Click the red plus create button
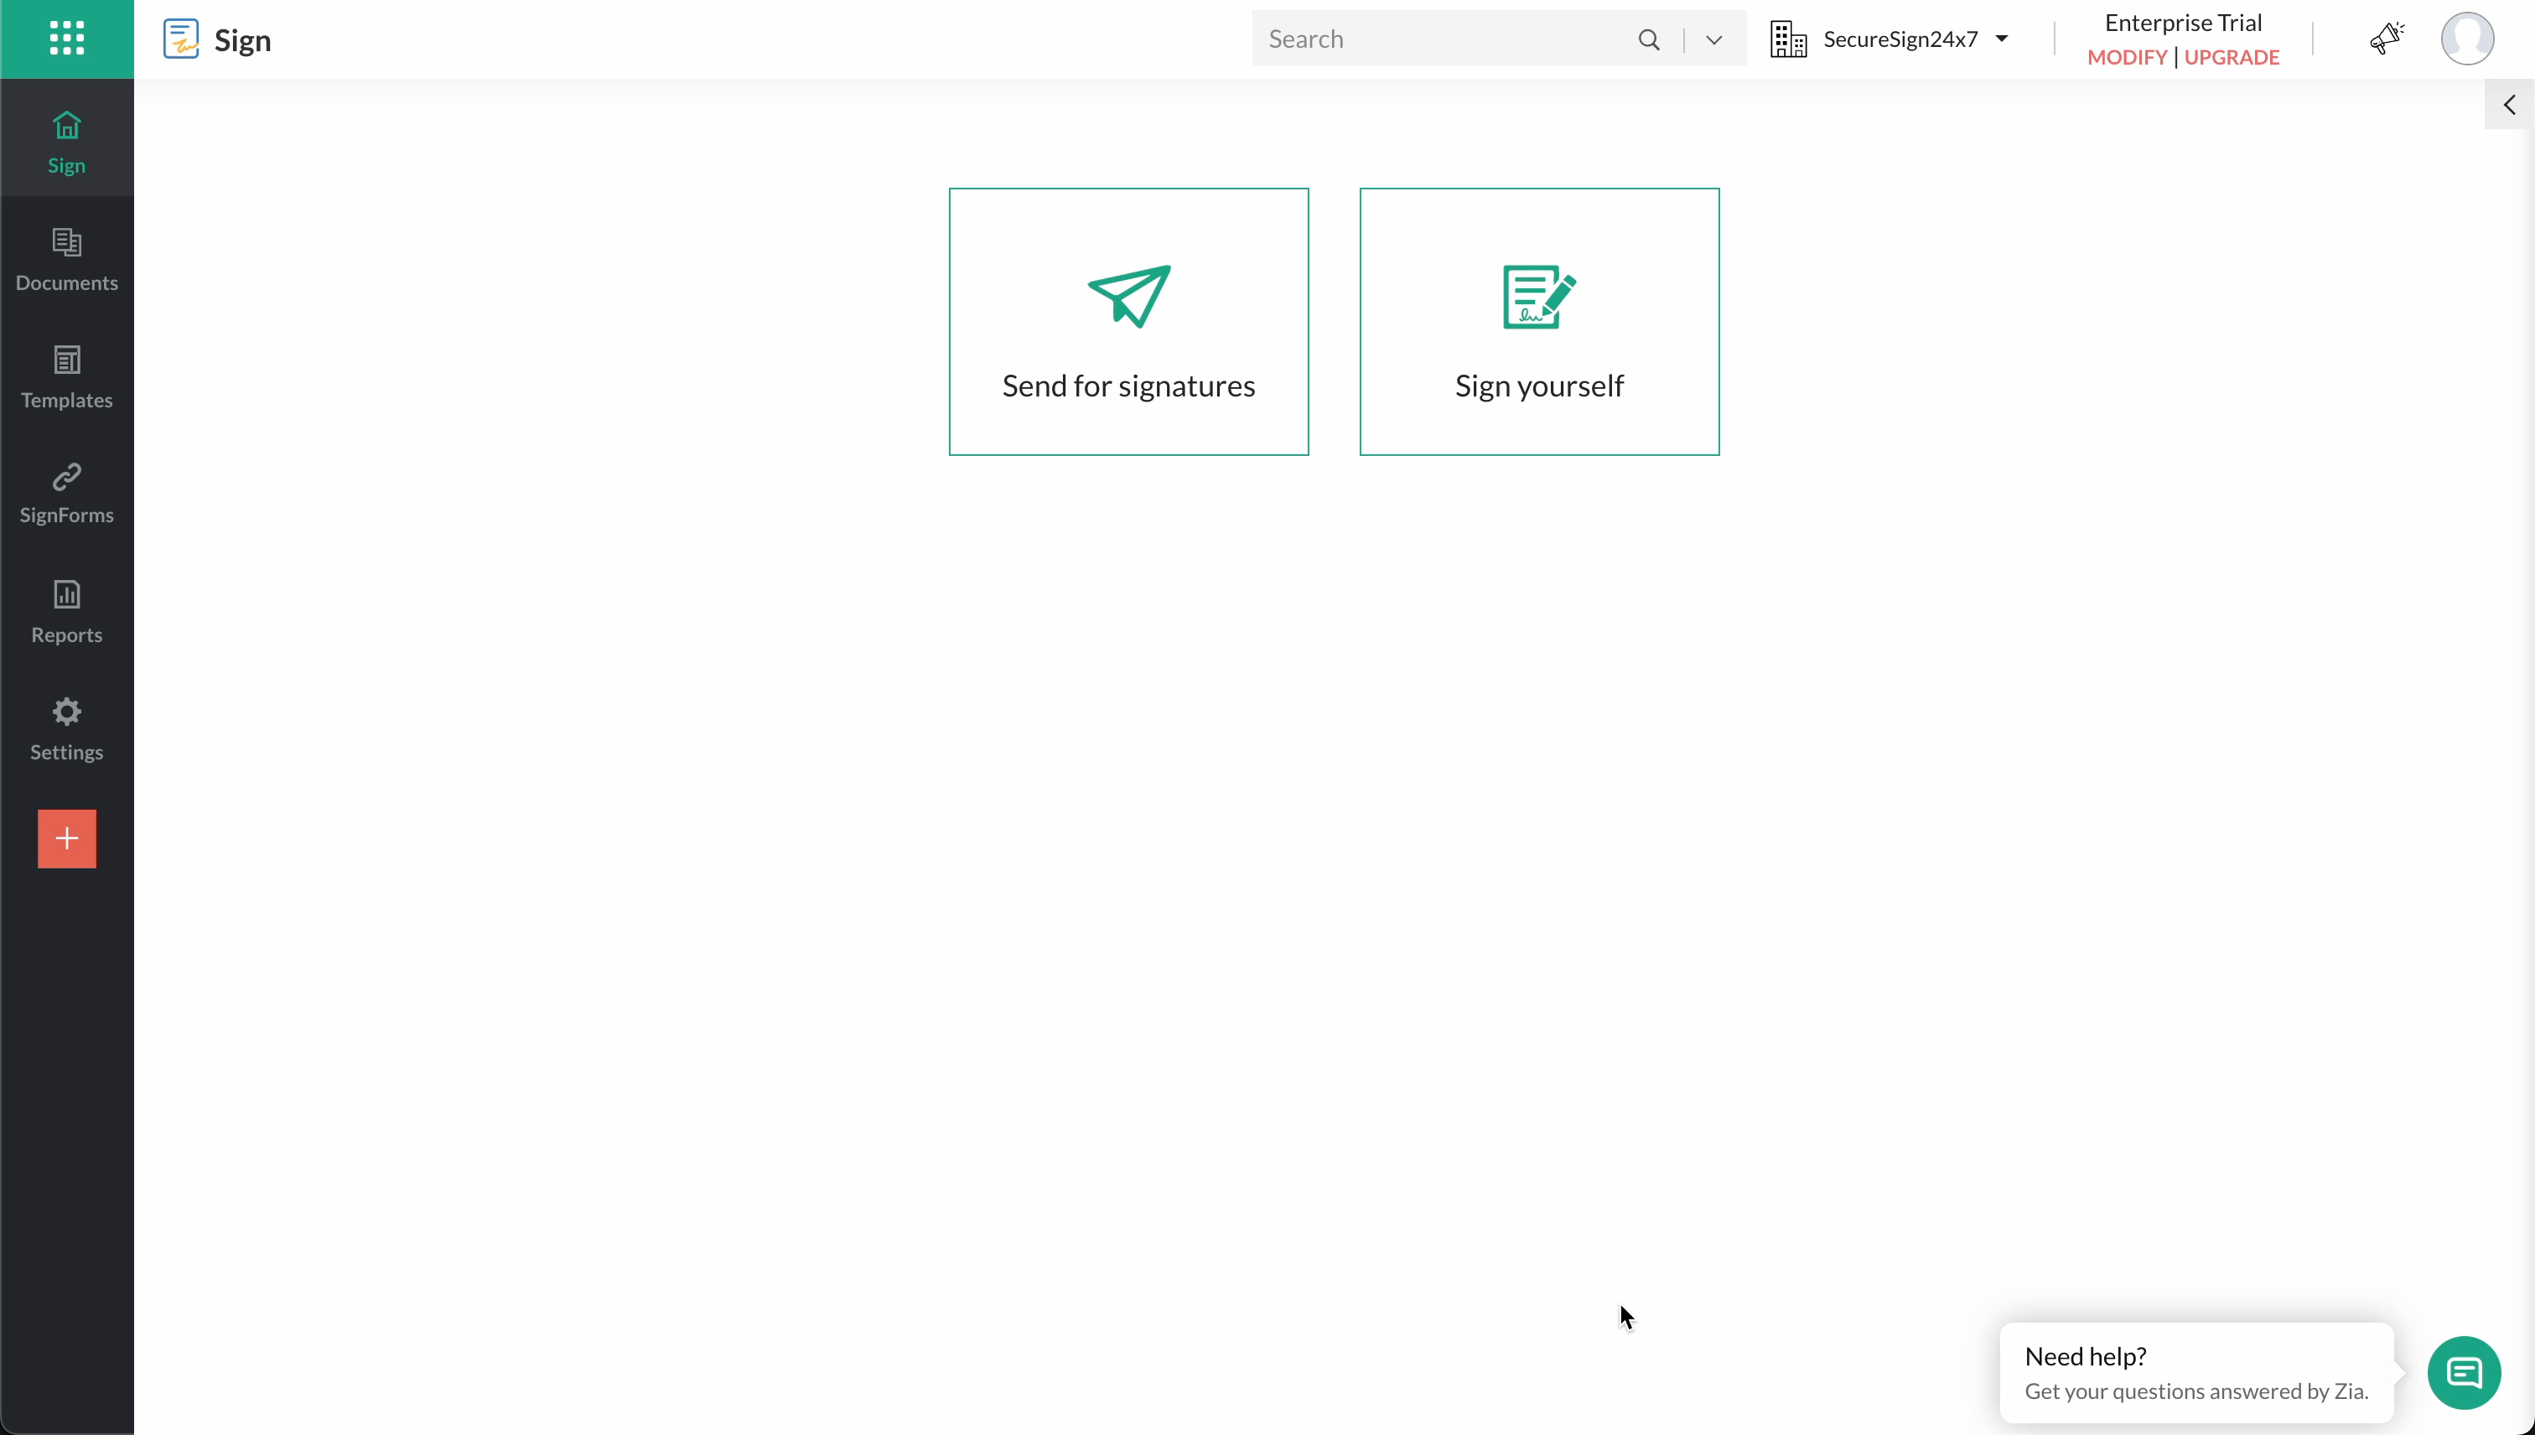This screenshot has height=1435, width=2535. click(x=66, y=839)
